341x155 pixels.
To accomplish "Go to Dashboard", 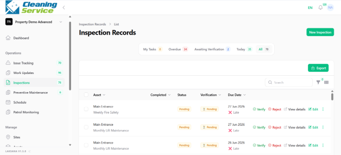I will (21, 38).
